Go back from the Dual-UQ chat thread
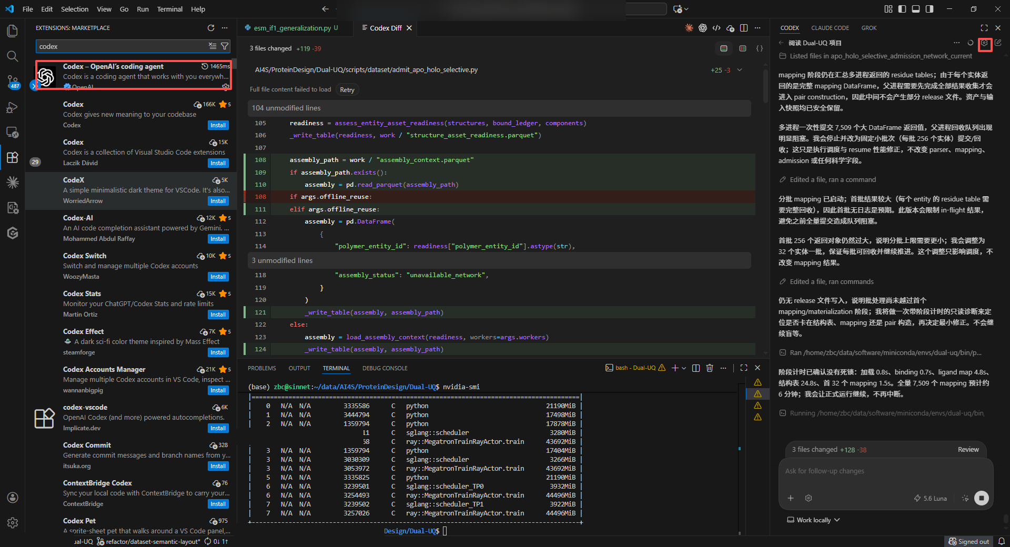 [x=781, y=43]
